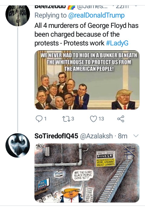The width and height of the screenshot is (145, 211).
Task: Open the @Azalaksh handle
Action: click(x=96, y=136)
